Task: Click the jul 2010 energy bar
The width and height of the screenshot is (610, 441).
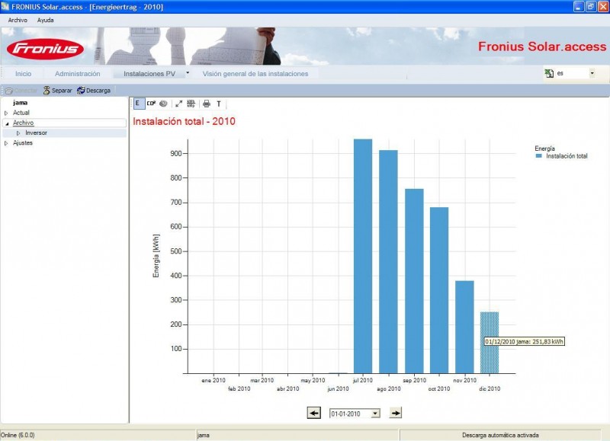Action: (363, 256)
